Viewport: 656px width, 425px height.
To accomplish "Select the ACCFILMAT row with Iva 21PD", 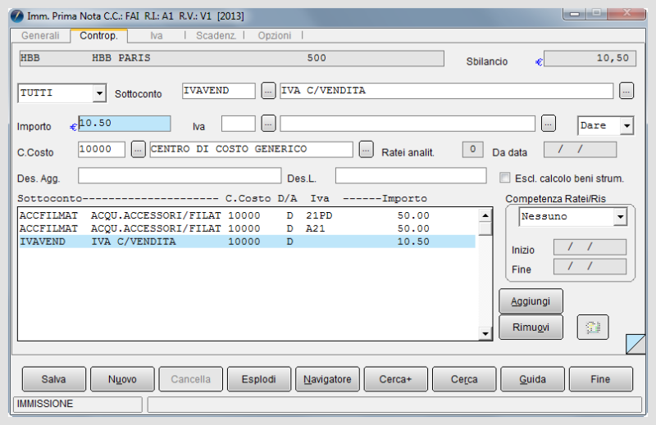I will pos(247,215).
